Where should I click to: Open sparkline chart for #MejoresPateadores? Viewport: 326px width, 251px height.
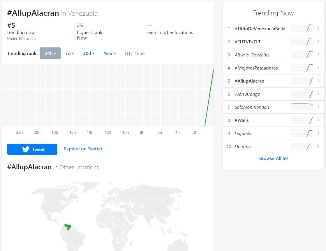point(302,68)
